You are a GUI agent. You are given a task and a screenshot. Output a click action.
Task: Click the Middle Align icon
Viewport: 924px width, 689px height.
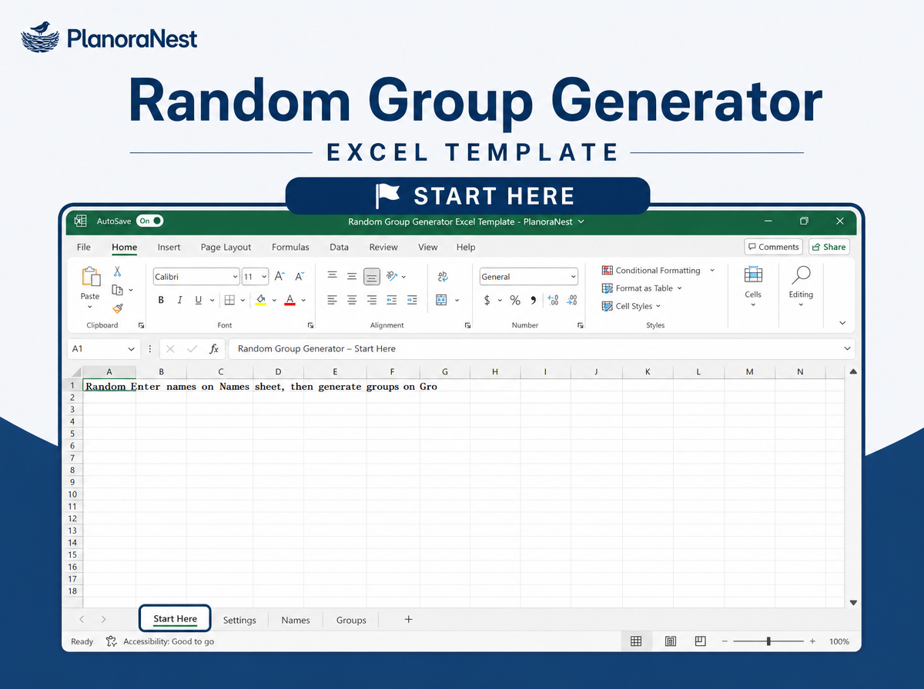(x=352, y=276)
